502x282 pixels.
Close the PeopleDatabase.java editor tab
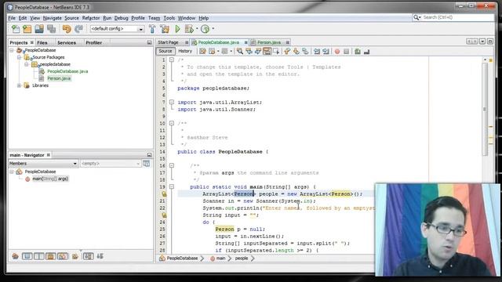(x=246, y=42)
